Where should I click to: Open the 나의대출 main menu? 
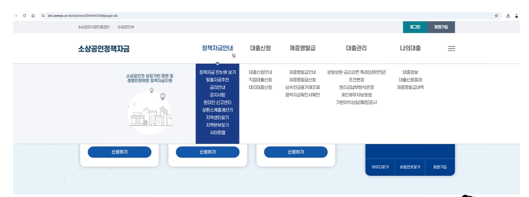(410, 48)
